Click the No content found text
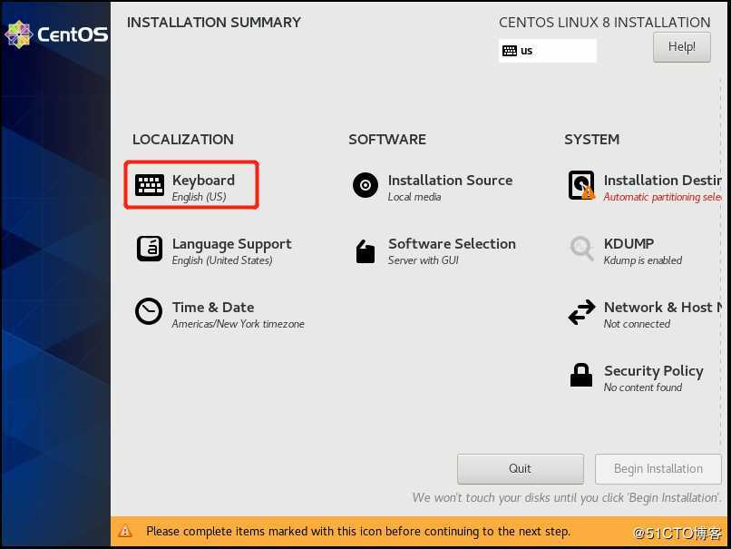 click(x=642, y=387)
